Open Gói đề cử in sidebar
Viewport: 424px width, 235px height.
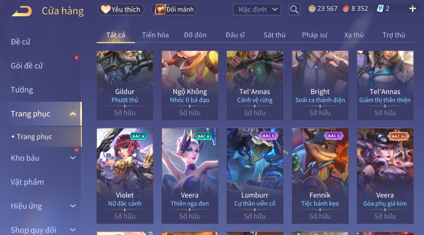(27, 66)
